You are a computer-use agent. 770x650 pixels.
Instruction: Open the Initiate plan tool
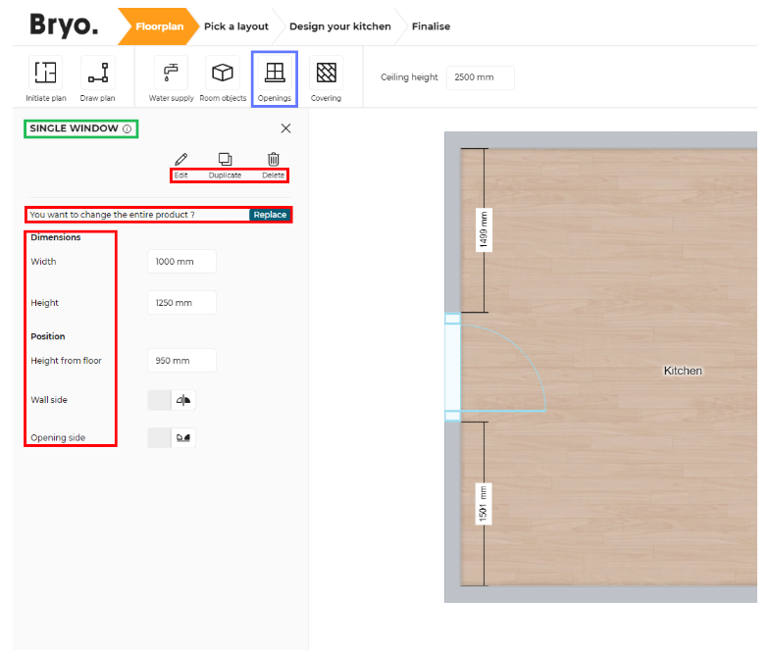pos(45,74)
